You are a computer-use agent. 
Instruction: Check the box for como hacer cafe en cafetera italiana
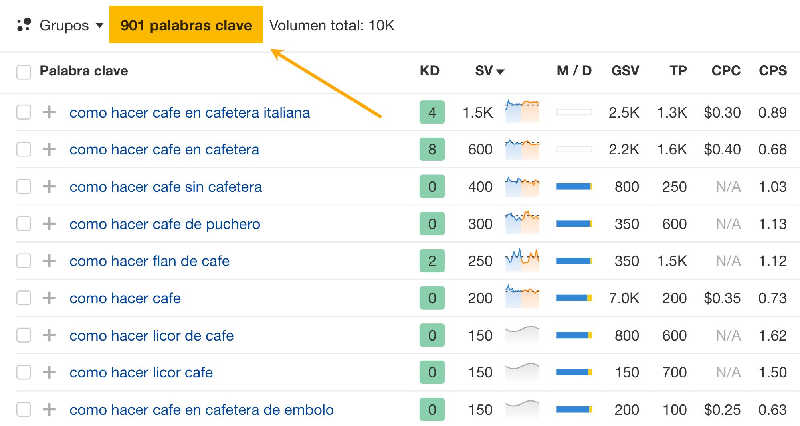(24, 112)
